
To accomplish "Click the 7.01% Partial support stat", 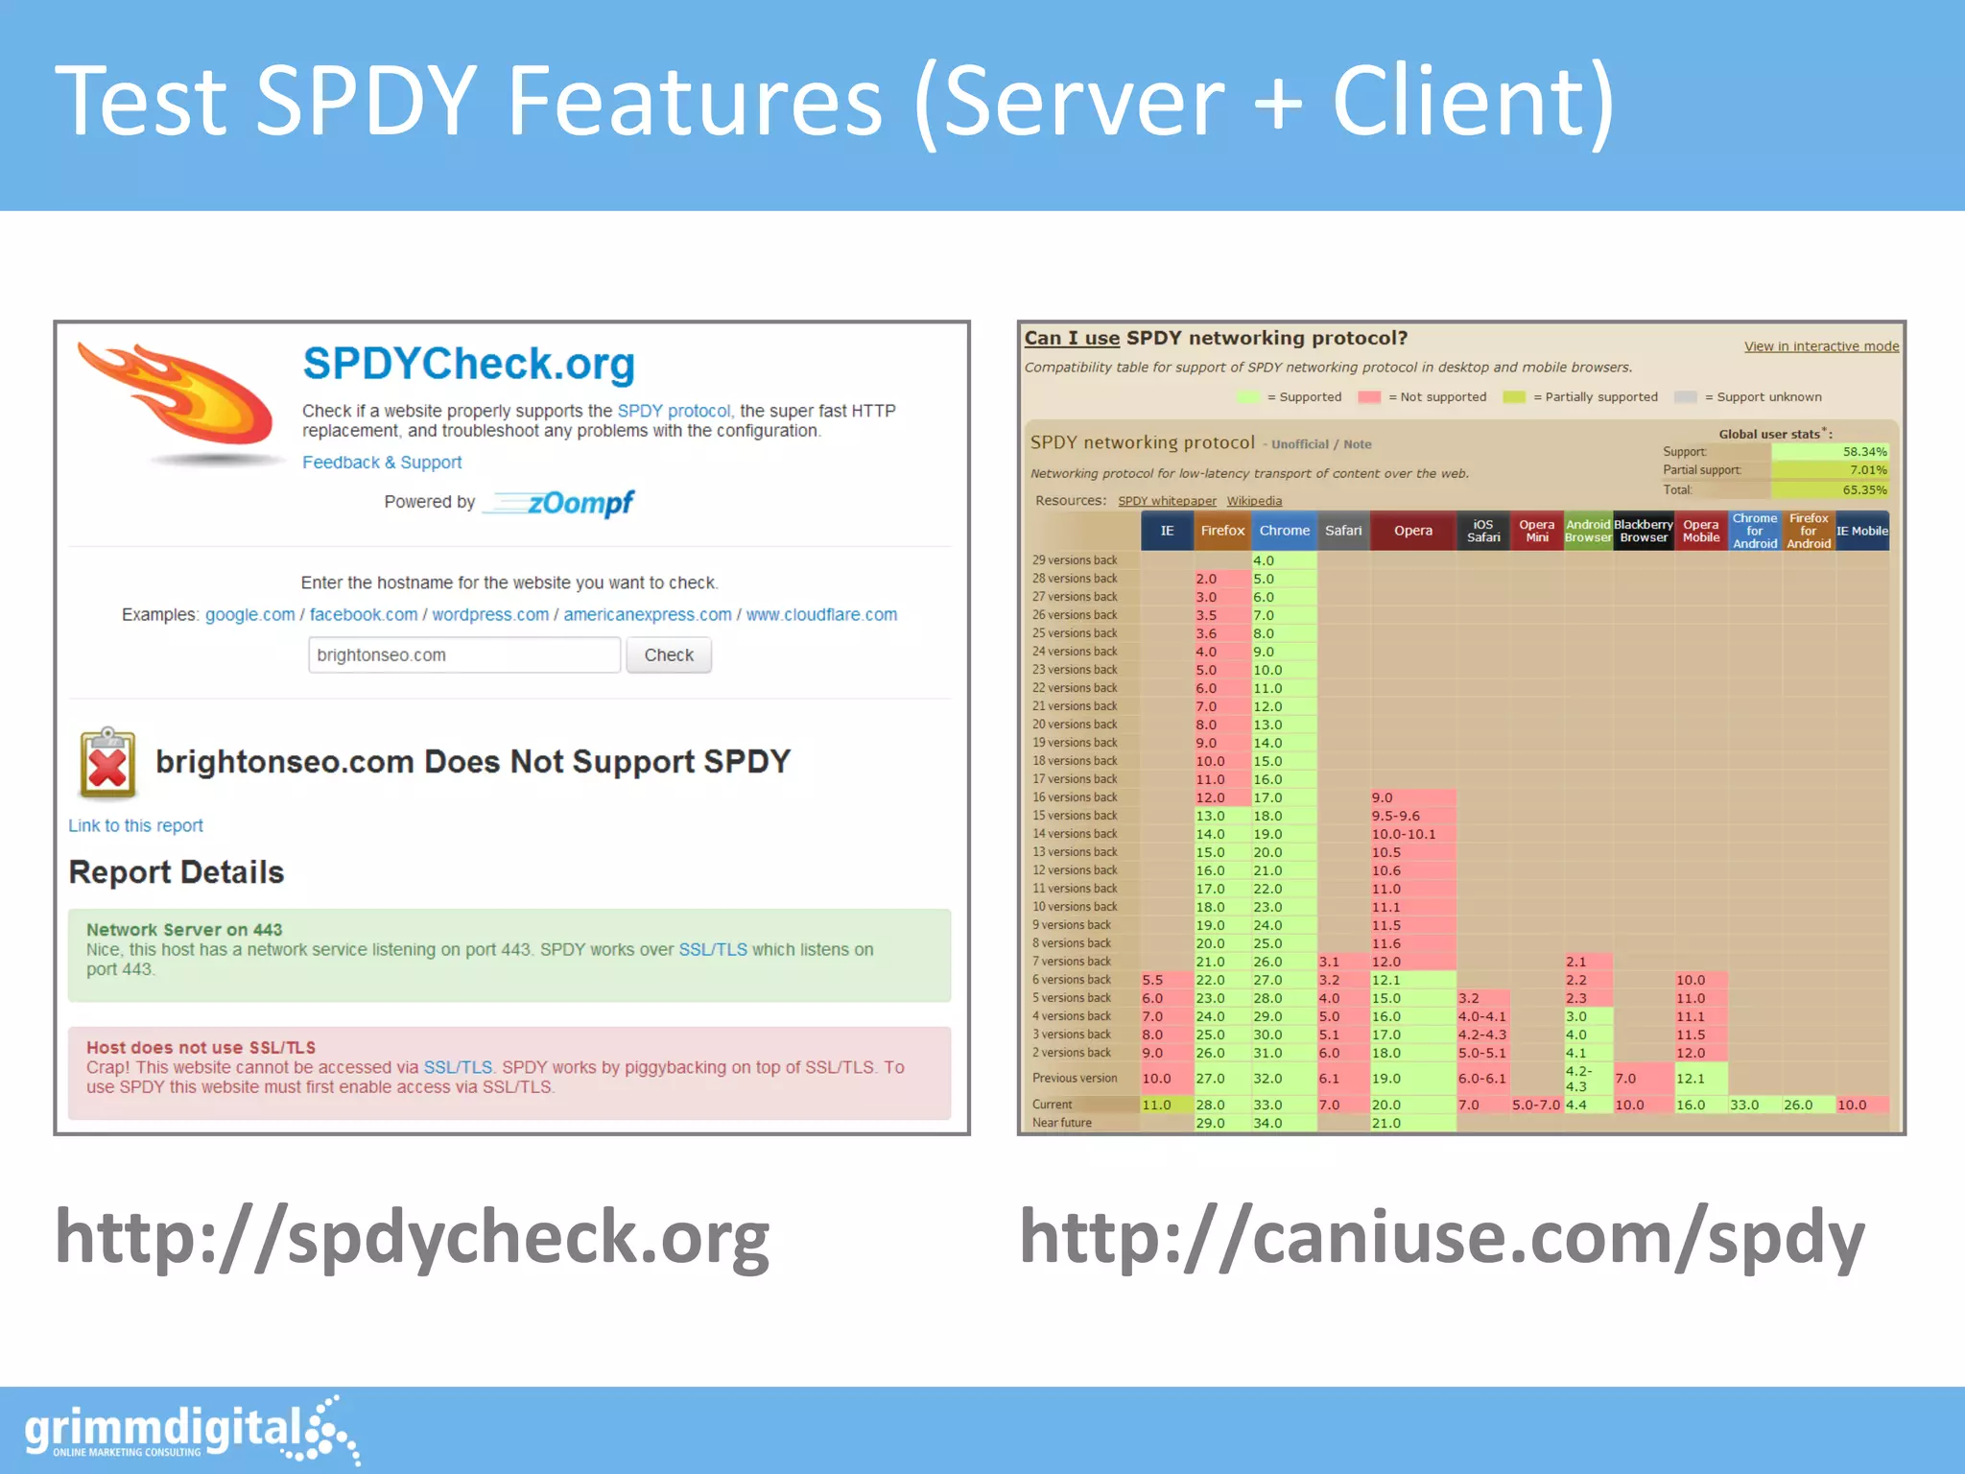I will [x=1830, y=470].
